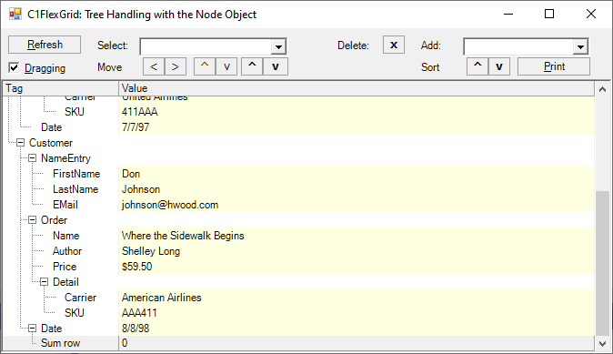The image size is (613, 354).
Task: Click the Delete 'x' button
Action: (x=394, y=45)
